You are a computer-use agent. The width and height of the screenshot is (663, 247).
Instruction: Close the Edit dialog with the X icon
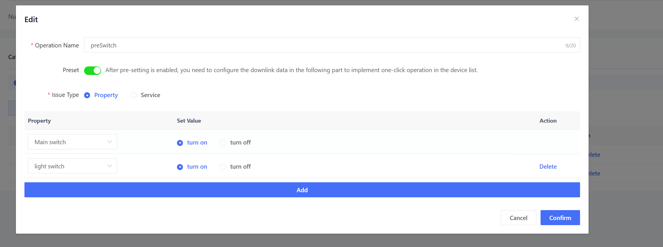coord(576,19)
